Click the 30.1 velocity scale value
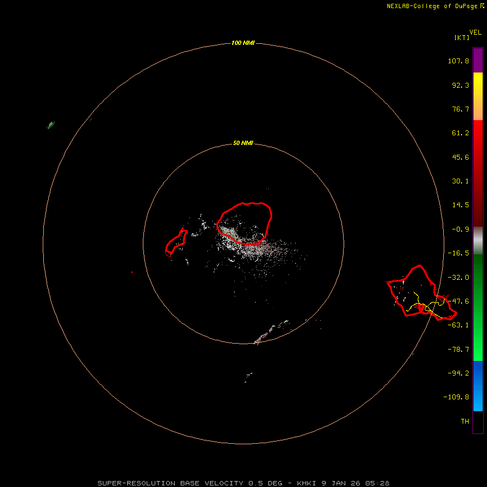 460,181
